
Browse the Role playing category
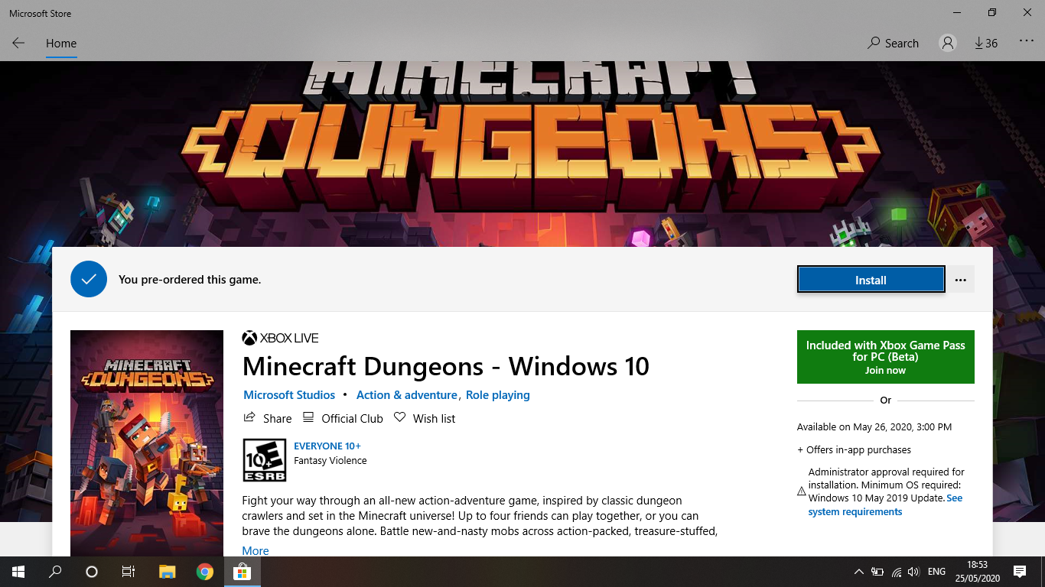coord(498,395)
